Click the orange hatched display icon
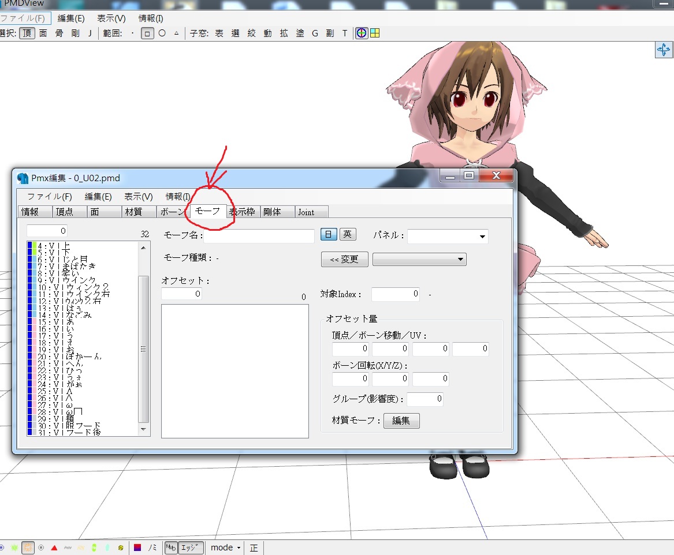This screenshot has height=555, width=674. [x=28, y=547]
